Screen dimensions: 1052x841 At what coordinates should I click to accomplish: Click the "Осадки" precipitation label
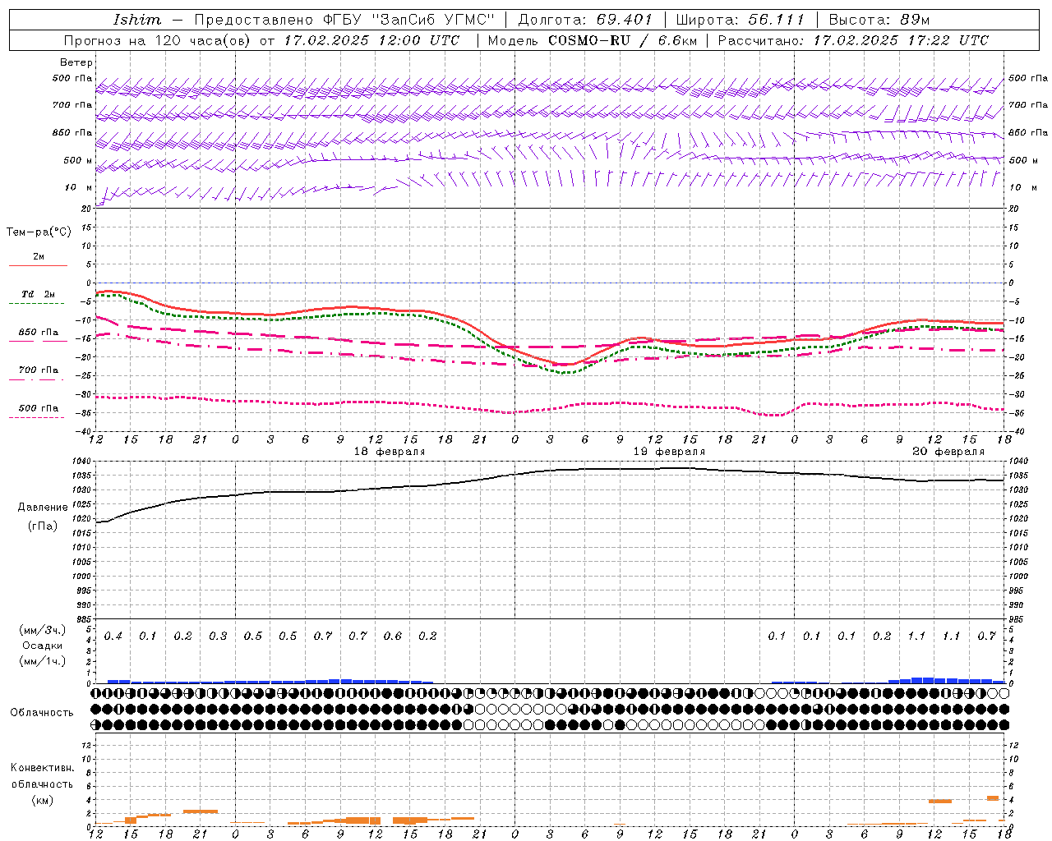(43, 646)
